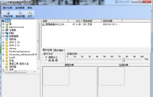The height and width of the screenshot is (97, 153).
Task: Click the 原图效果 preview thumbnail
Action: tap(56, 76)
